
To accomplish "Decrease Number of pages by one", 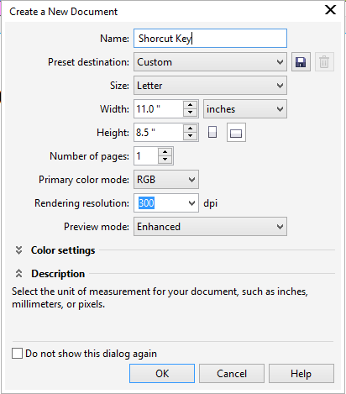I will pyautogui.click(x=165, y=160).
